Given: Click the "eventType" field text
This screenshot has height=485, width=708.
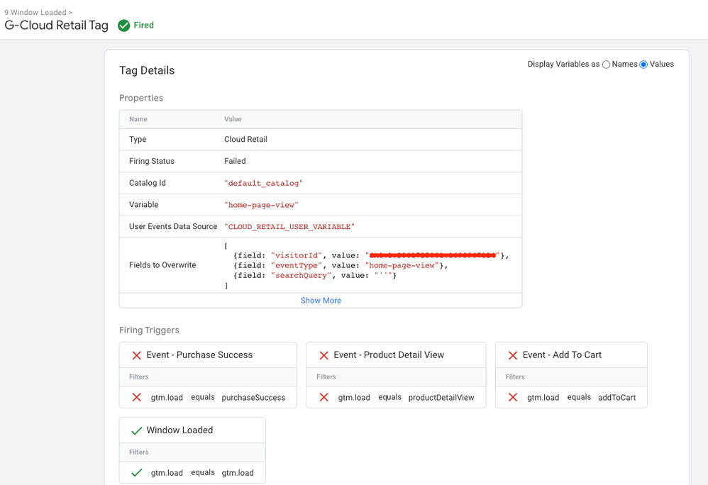Looking at the screenshot, I should click(297, 265).
